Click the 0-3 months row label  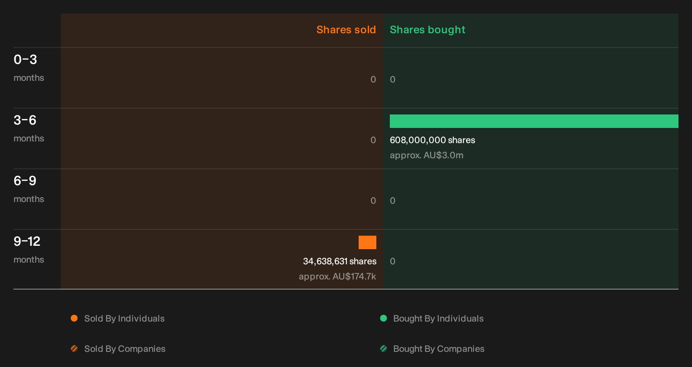[29, 68]
